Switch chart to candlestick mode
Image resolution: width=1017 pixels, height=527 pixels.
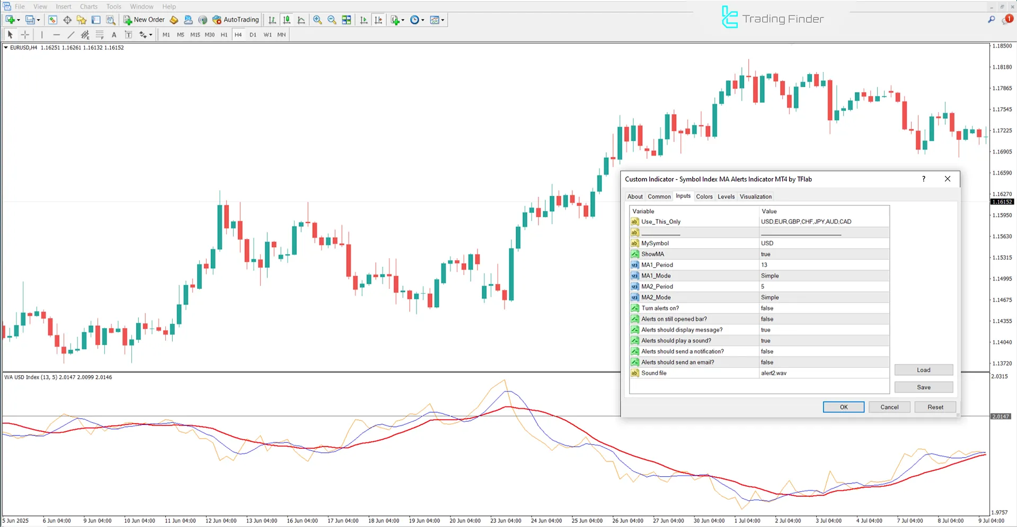[287, 20]
